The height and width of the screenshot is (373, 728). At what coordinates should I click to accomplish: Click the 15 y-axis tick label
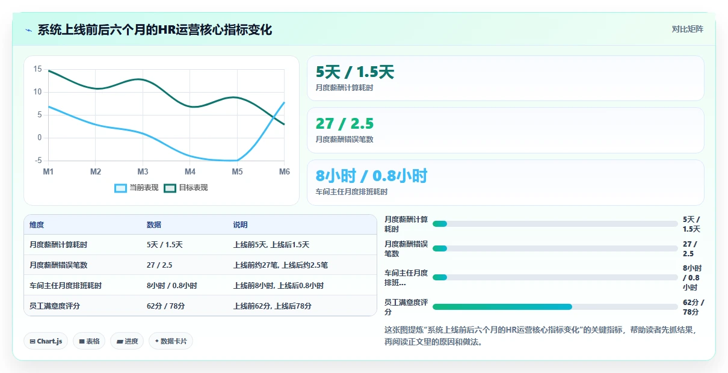38,69
